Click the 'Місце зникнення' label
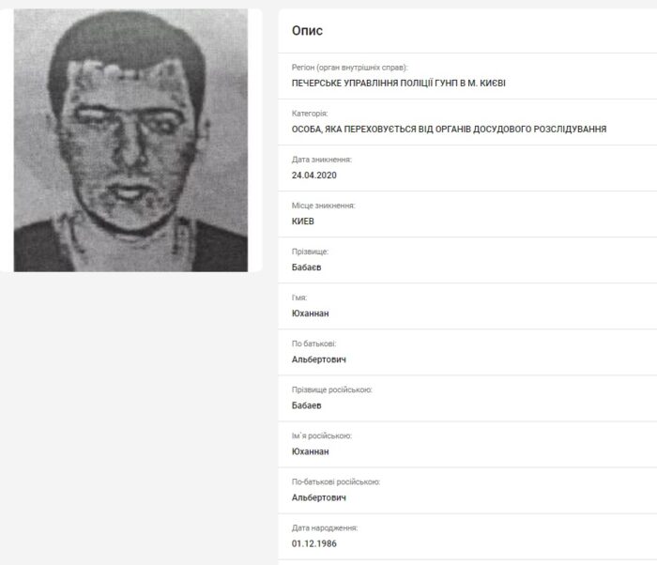This screenshot has width=657, height=565. (323, 206)
